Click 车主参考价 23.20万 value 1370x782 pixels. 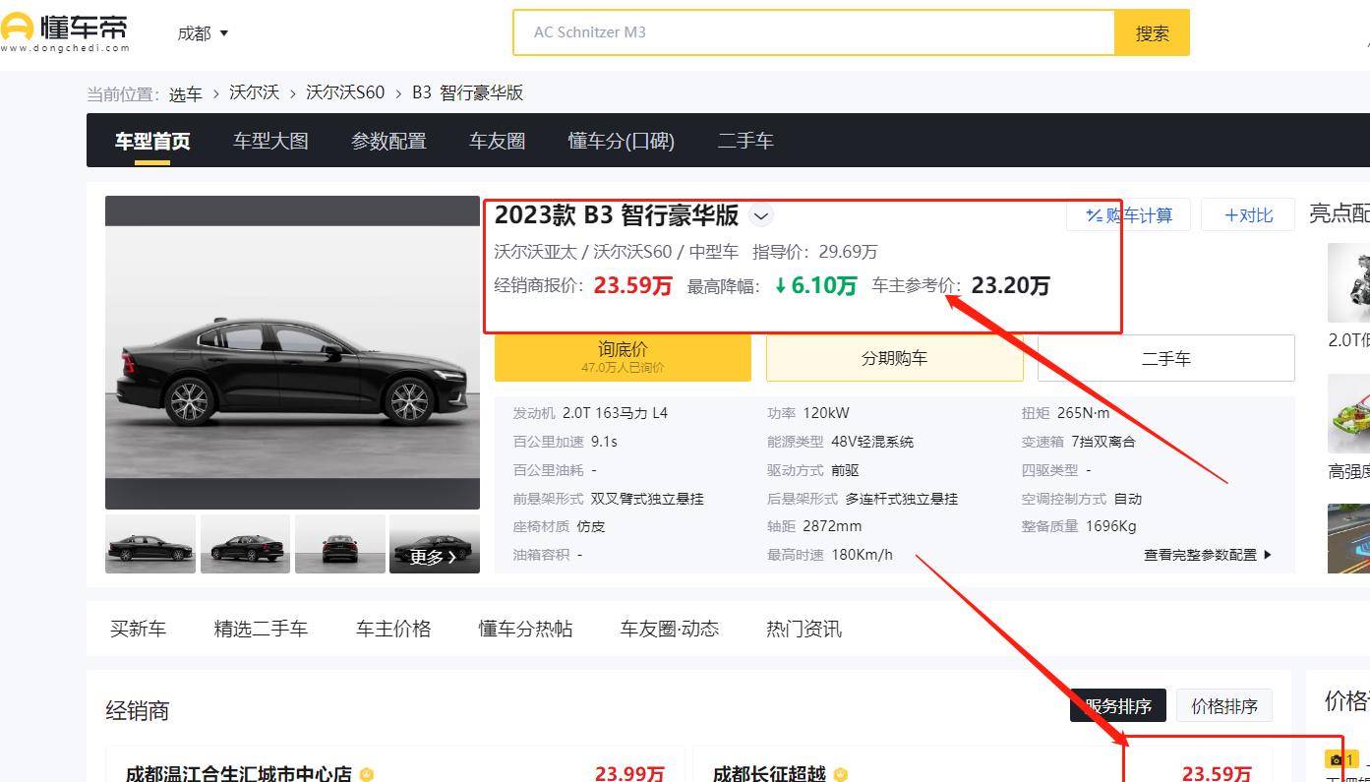point(1010,285)
